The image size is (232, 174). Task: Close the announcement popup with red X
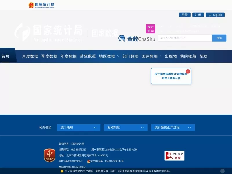[188, 71]
